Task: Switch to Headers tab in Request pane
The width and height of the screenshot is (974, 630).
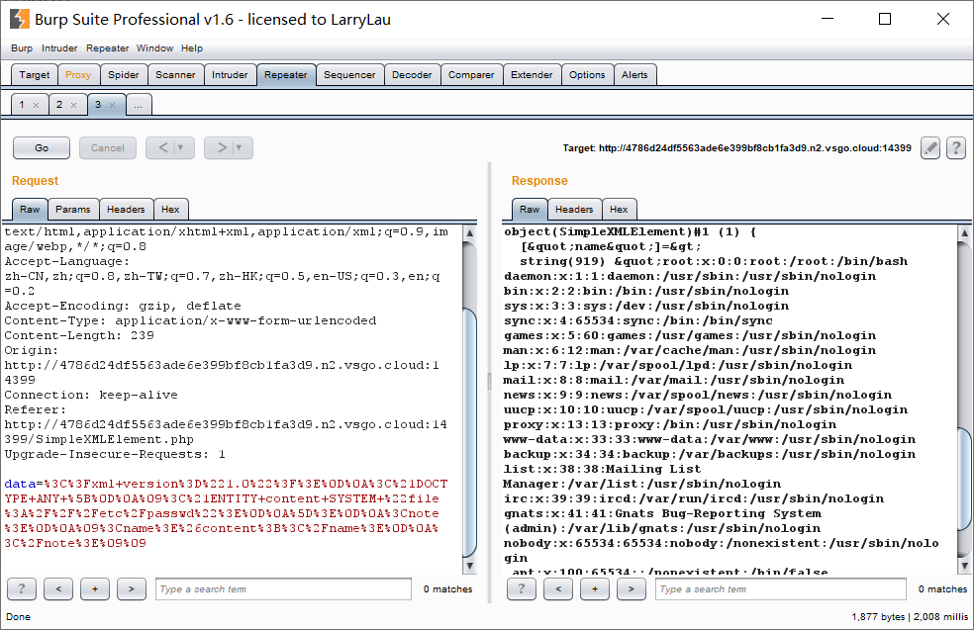Action: click(126, 209)
